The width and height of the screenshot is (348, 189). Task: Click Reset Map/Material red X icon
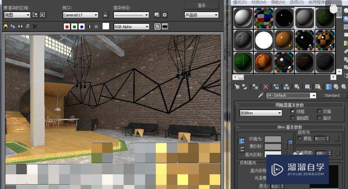click(266, 87)
